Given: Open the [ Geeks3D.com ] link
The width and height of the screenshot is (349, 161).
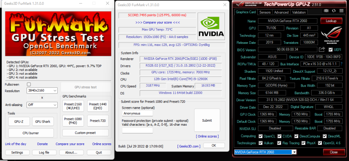Looking at the screenshot, I should point(189,146).
